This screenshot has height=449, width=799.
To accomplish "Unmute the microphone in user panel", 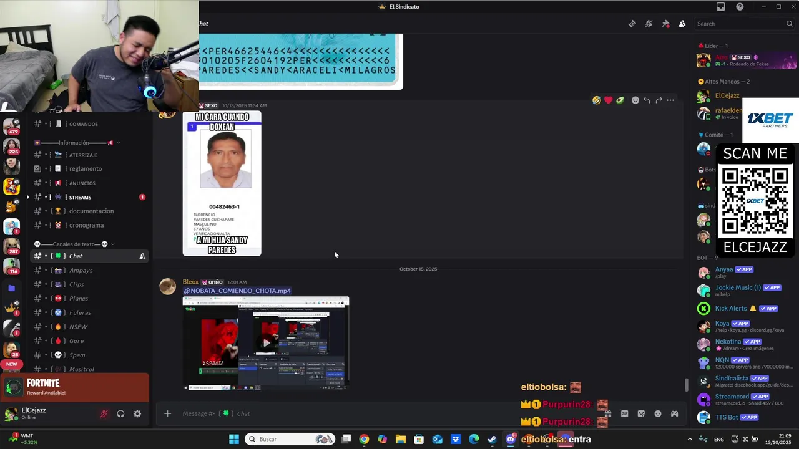I will point(104,414).
